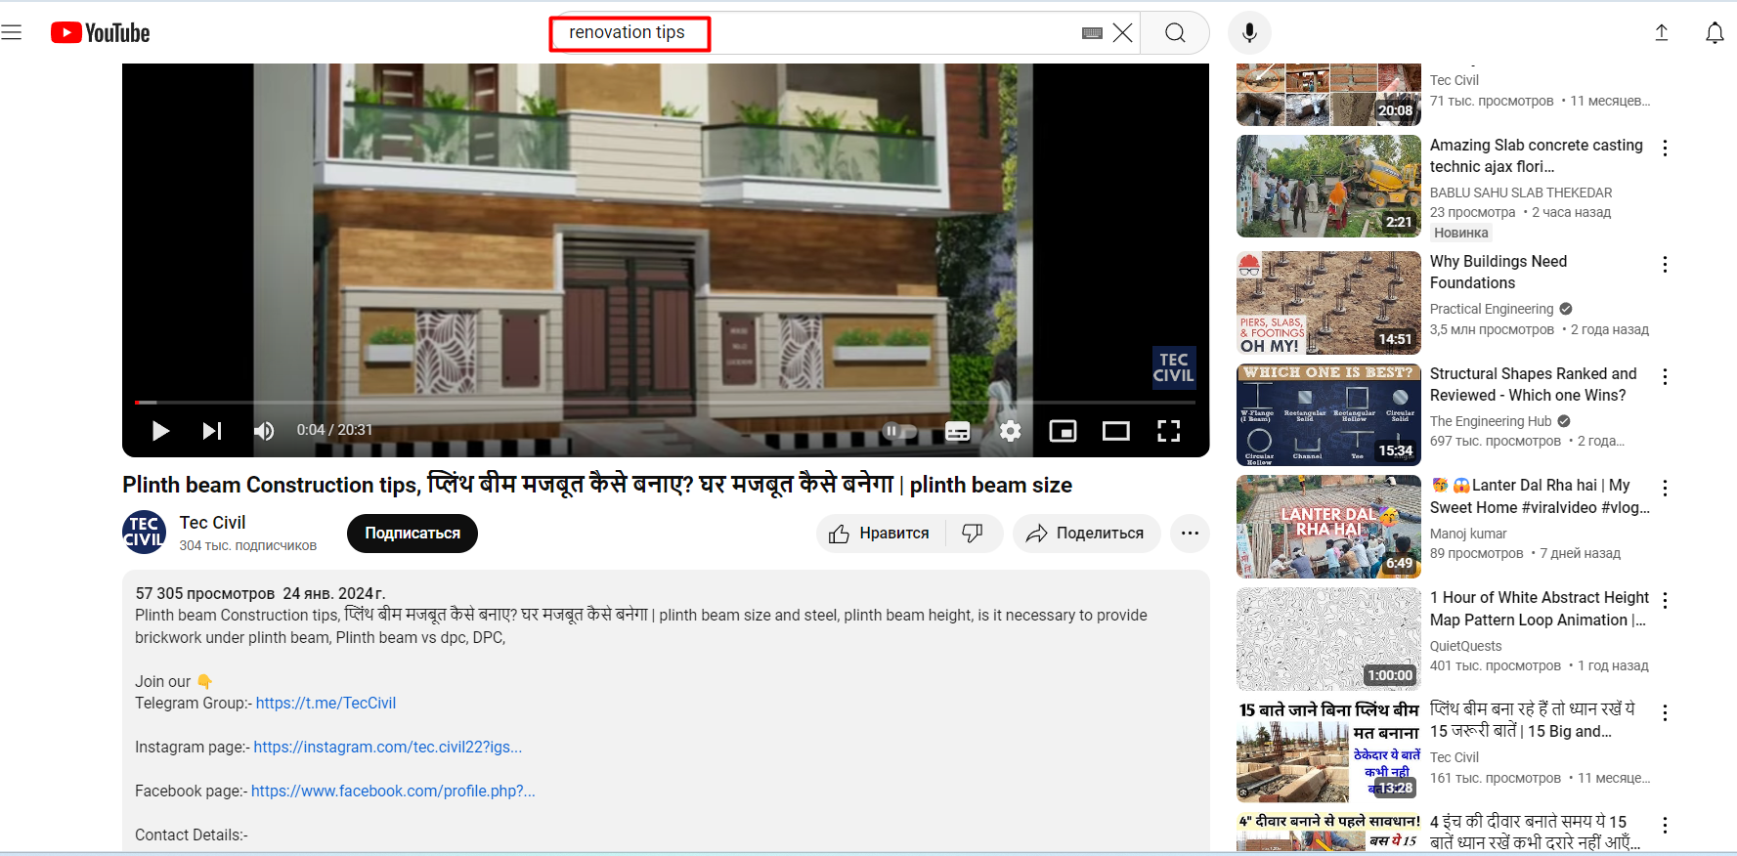The image size is (1737, 856).
Task: Open BABLU SAHU SLAB THEKEDAR channel
Action: click(x=1521, y=193)
